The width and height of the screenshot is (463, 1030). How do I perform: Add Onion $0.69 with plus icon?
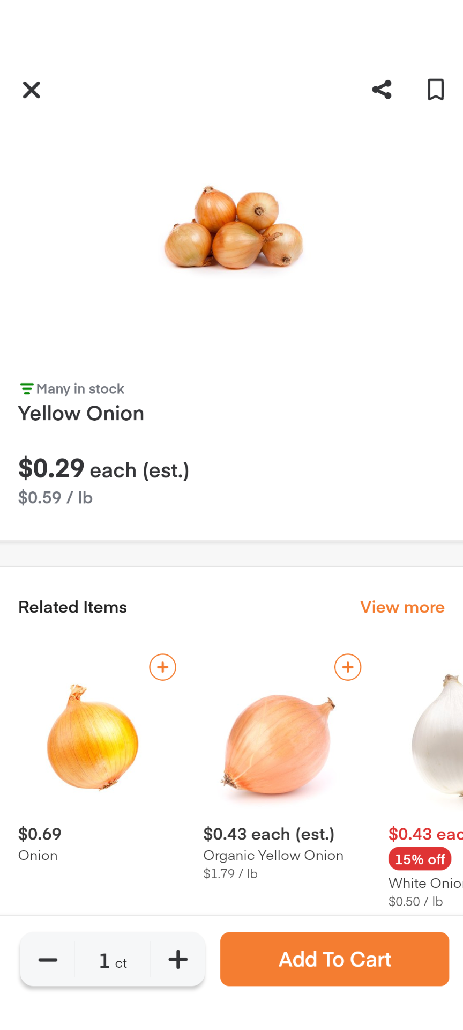[x=162, y=667]
